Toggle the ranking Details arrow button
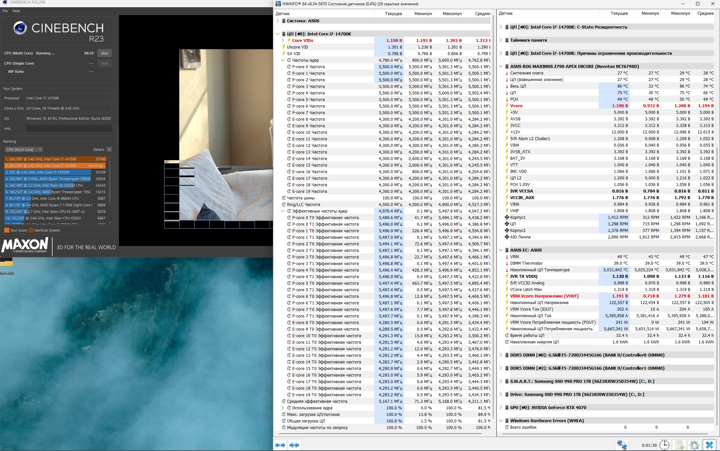This screenshot has width=720, height=451. pos(109,150)
